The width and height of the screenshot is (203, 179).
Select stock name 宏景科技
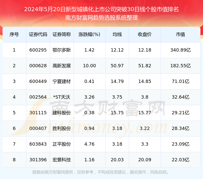point(62,160)
